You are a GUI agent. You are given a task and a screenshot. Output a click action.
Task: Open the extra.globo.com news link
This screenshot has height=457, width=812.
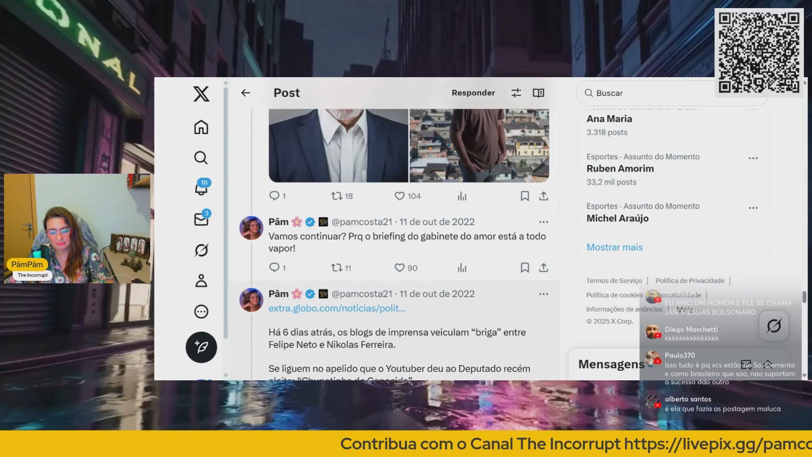(x=337, y=308)
